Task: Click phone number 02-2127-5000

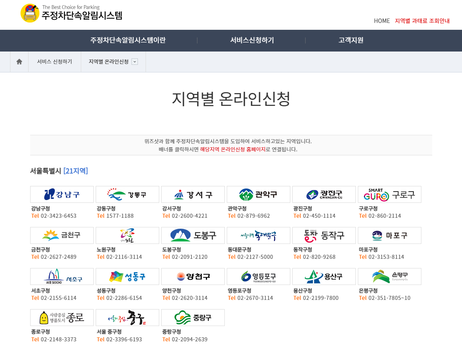Action: [x=255, y=257]
